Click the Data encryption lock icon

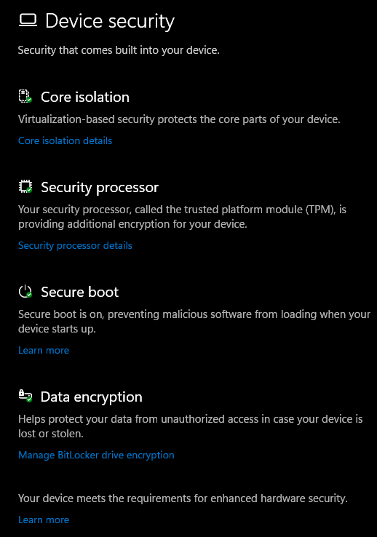[x=25, y=396]
